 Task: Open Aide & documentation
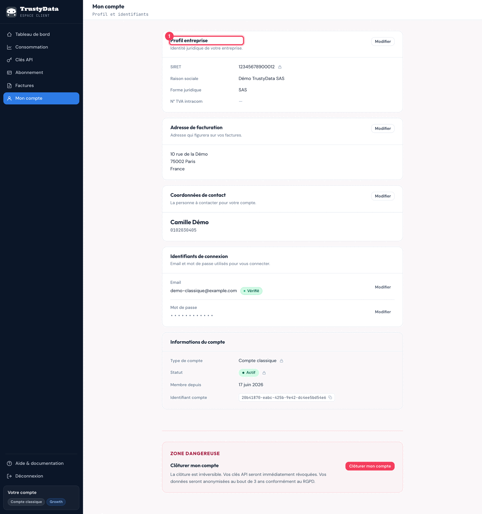pos(41,463)
